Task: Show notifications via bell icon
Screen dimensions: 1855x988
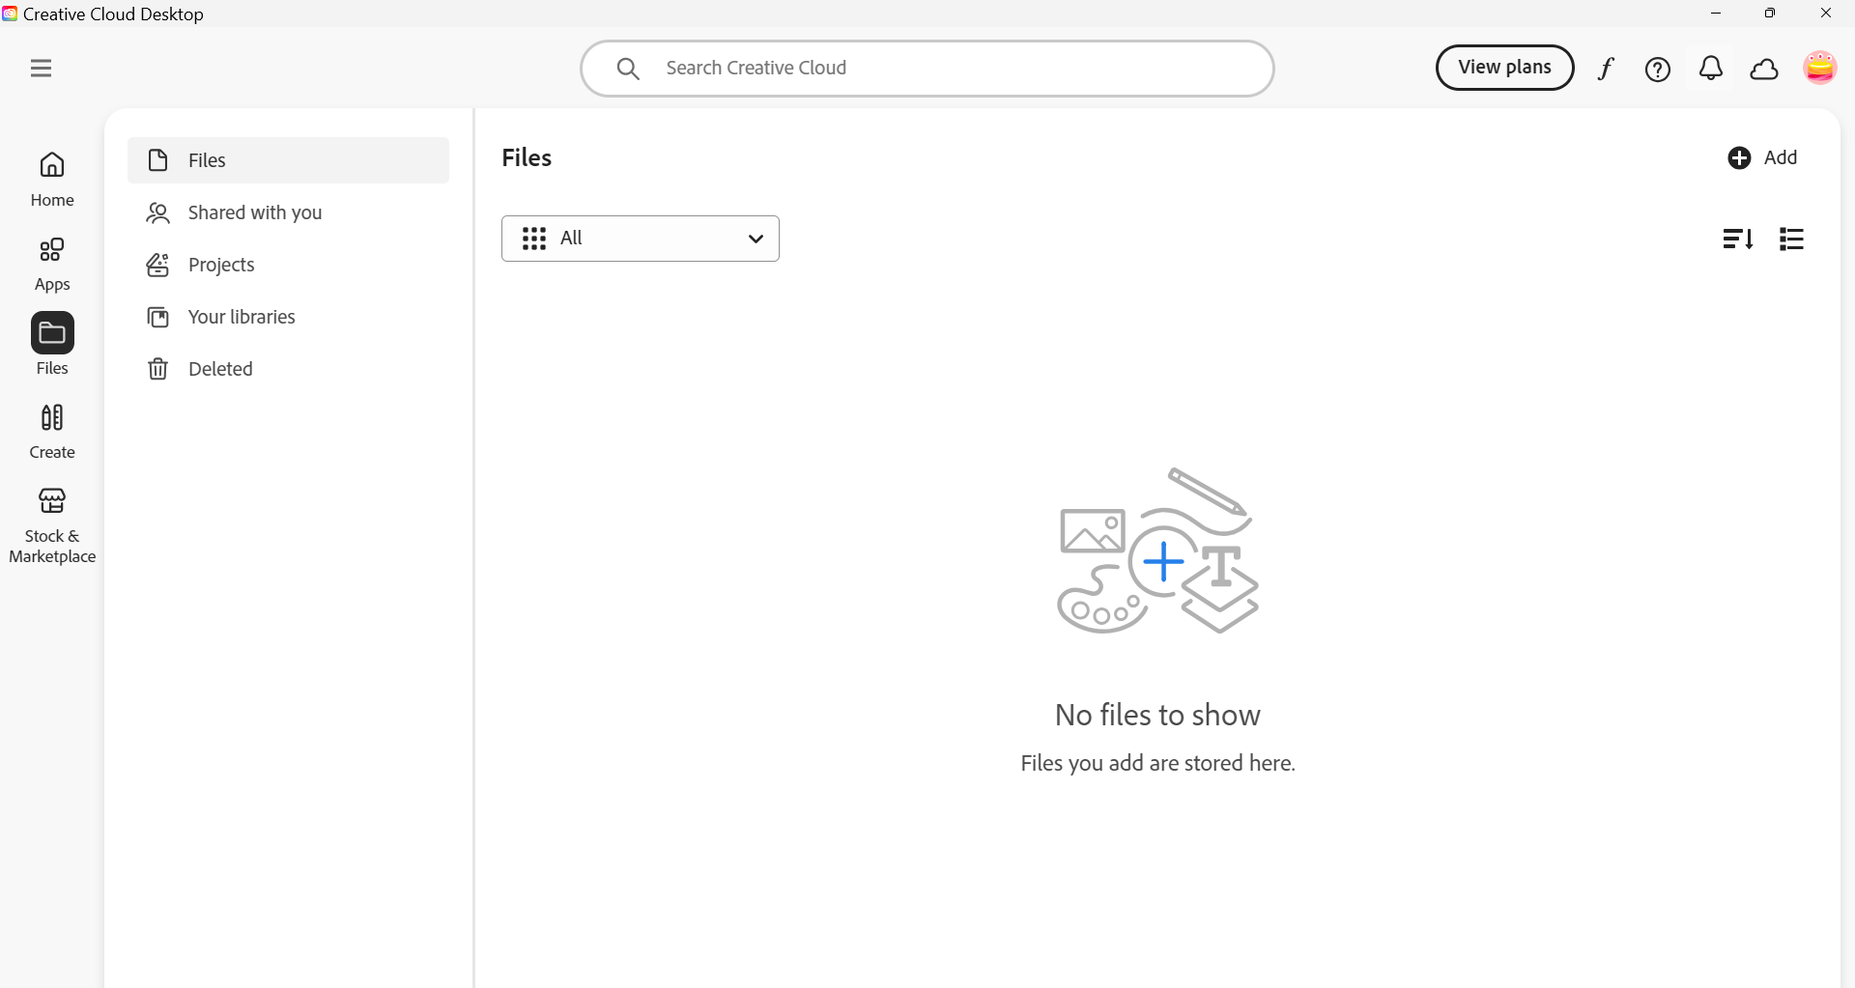Action: 1711,69
